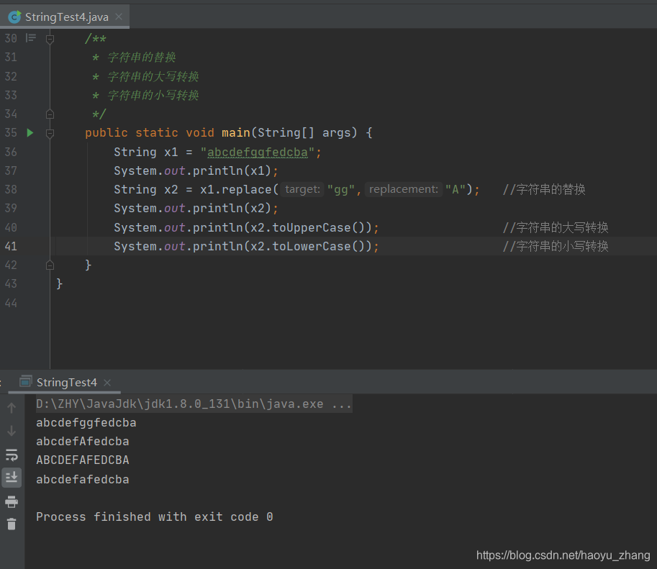Click toUpperCase call on line 40
Screen dimensions: 657x569
322,227
